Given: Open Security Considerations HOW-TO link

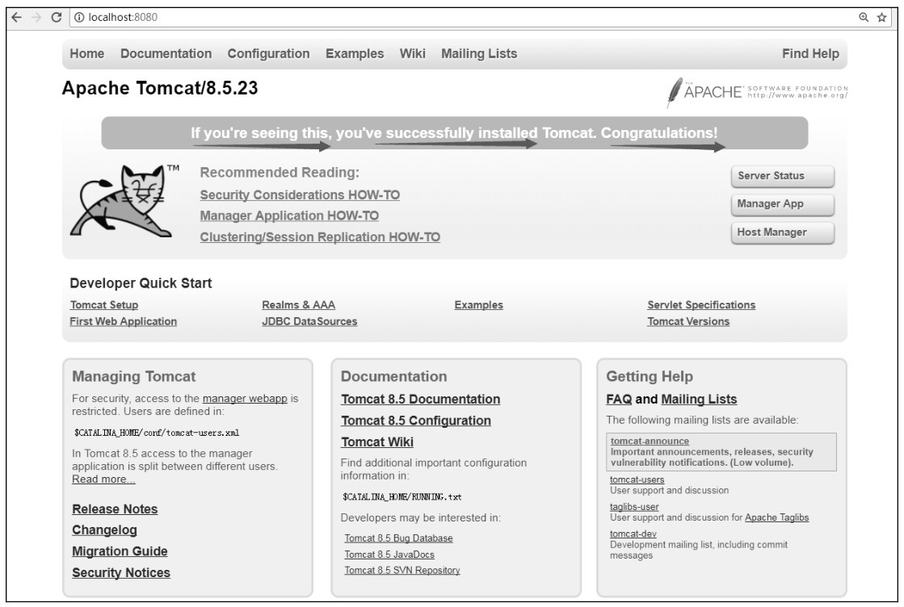Looking at the screenshot, I should pyautogui.click(x=300, y=195).
